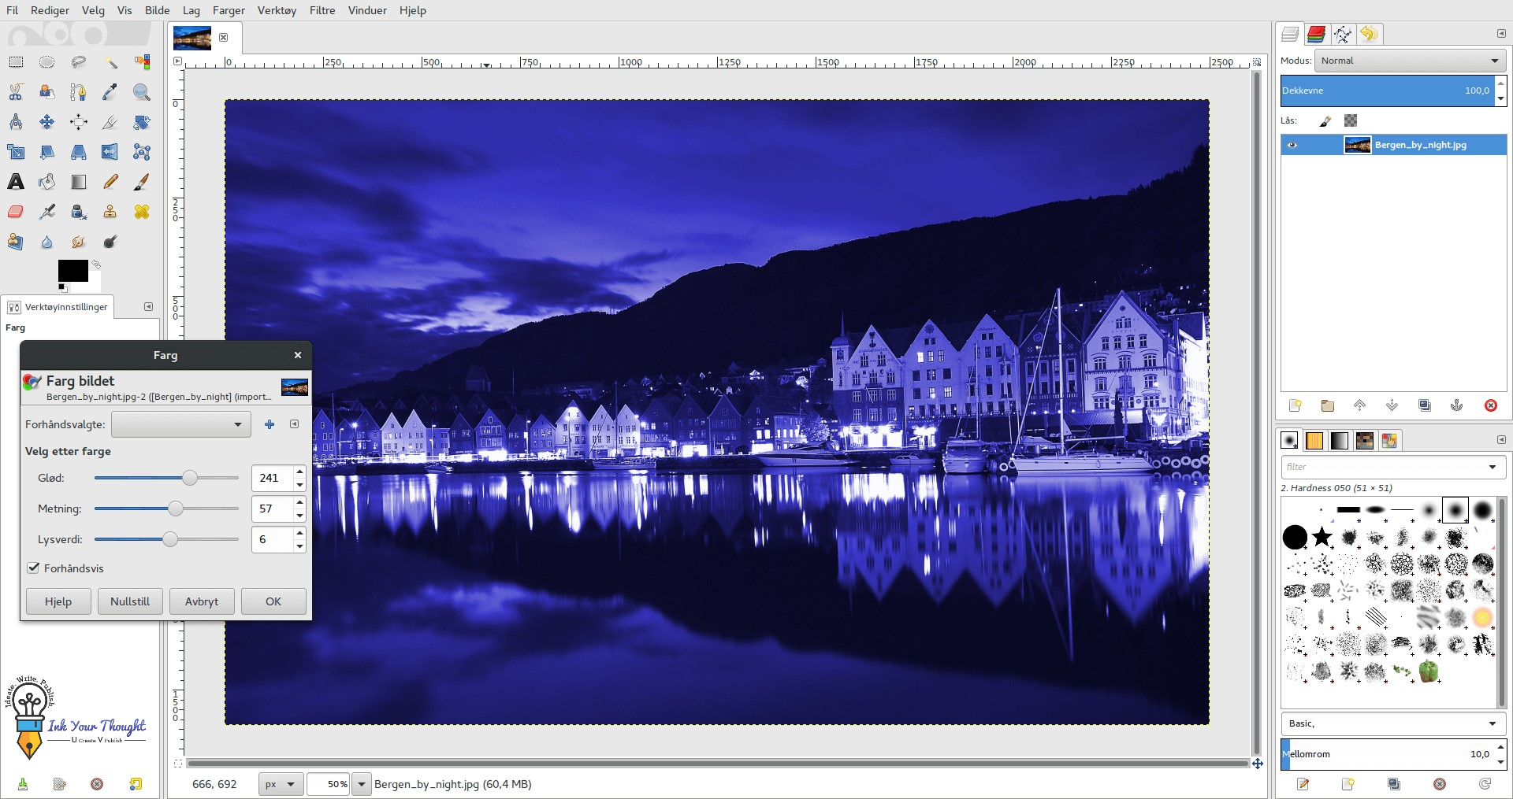Click the Nullstill reset button
The height and width of the screenshot is (799, 1513).
point(130,601)
